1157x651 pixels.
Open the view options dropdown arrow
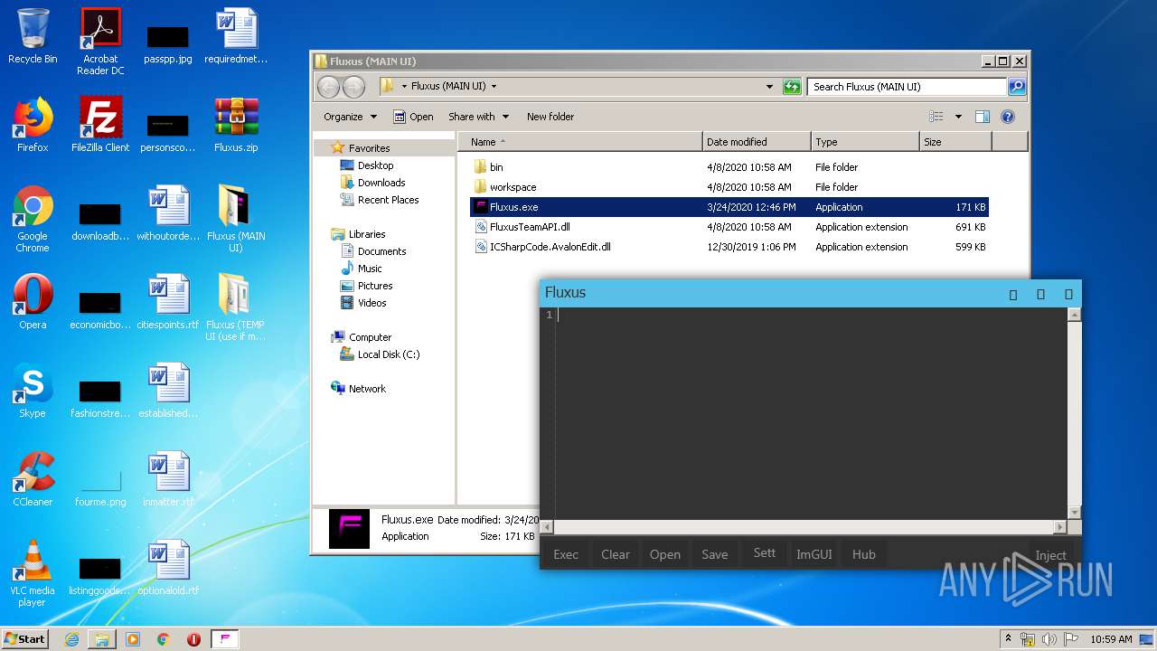[x=958, y=117]
